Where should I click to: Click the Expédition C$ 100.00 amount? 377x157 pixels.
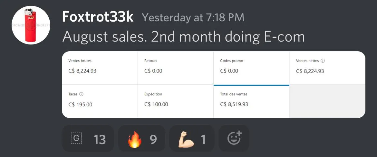tap(156, 104)
